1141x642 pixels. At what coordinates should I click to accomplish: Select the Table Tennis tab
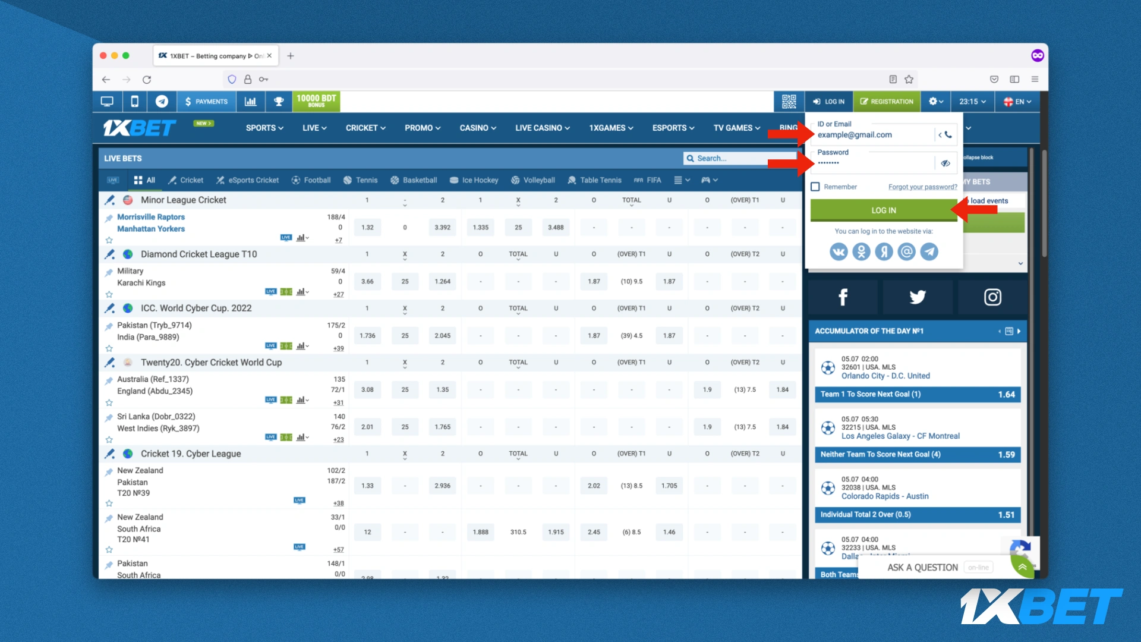point(594,180)
